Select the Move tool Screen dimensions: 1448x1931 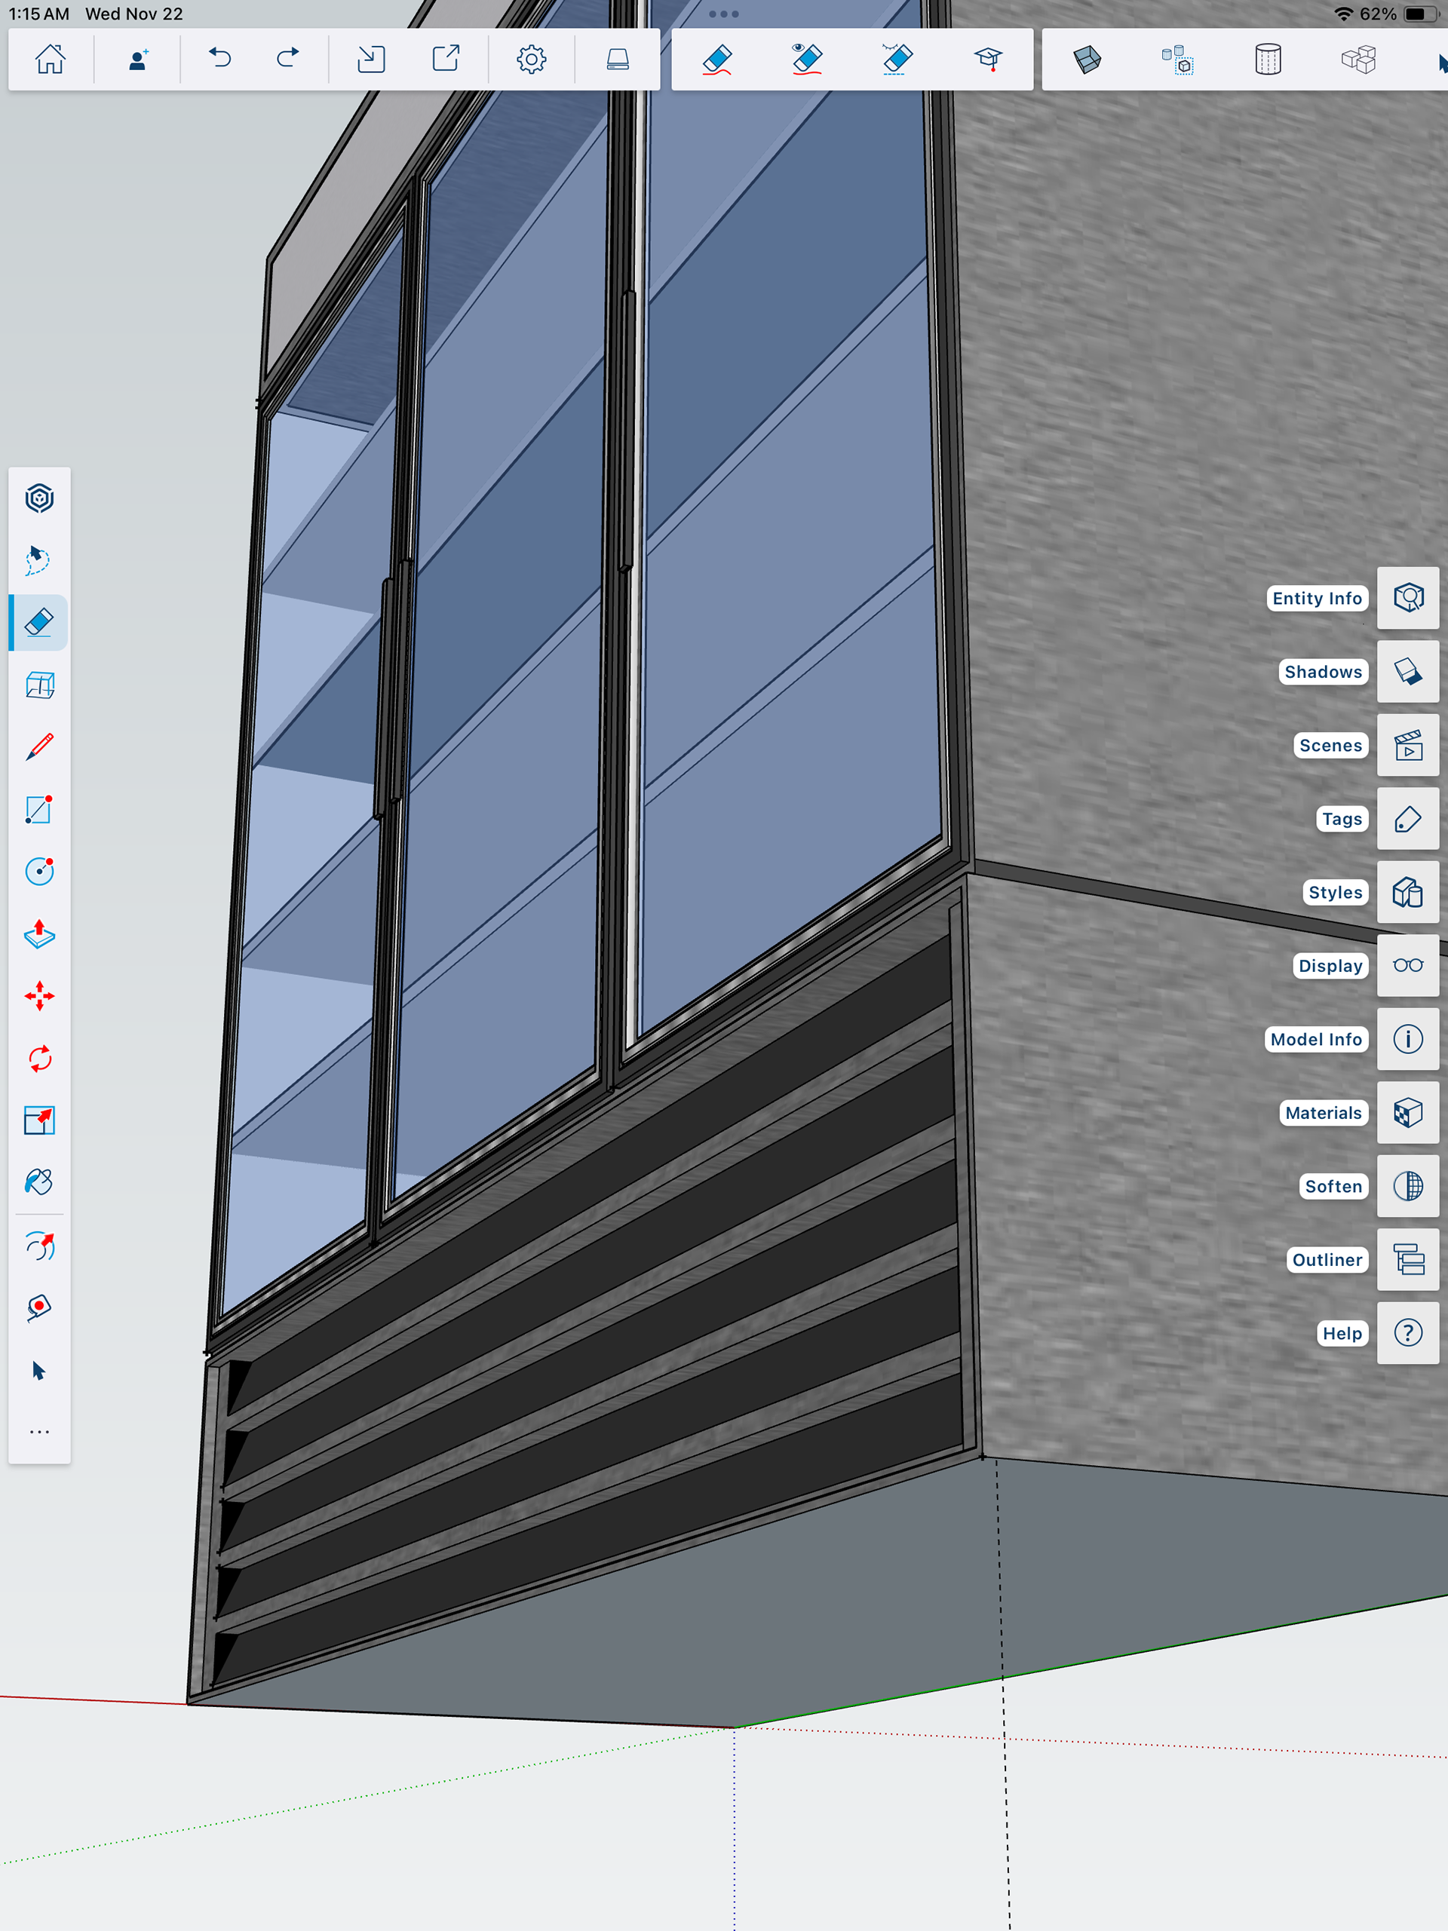pyautogui.click(x=39, y=996)
